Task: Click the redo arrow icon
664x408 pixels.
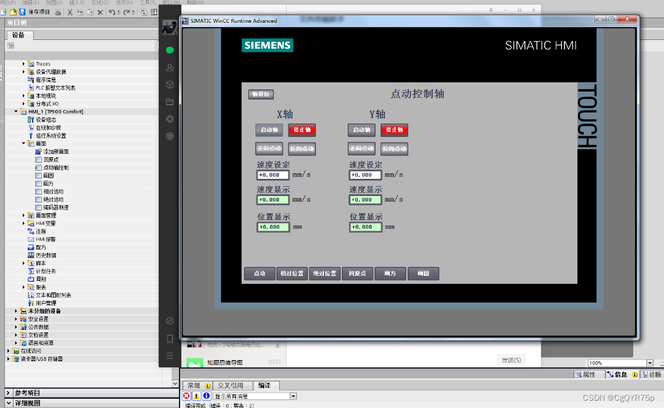Action: click(x=127, y=12)
